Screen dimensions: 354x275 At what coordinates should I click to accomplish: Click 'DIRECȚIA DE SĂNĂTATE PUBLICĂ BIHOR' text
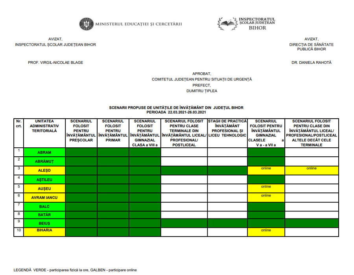[312, 47]
